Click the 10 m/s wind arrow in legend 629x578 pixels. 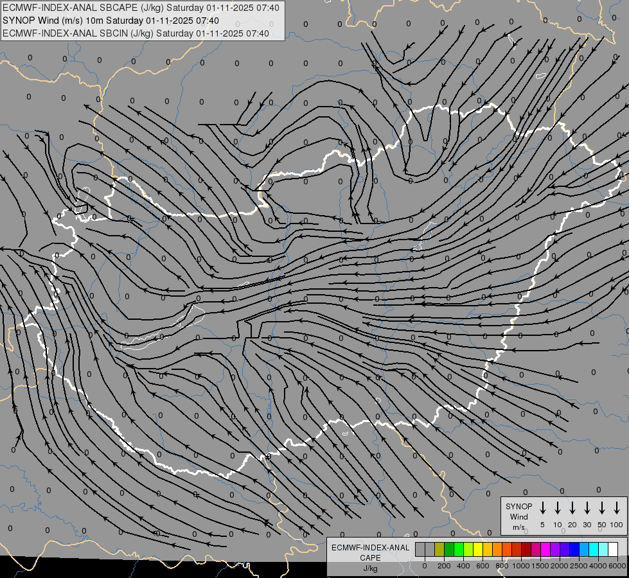point(558,507)
